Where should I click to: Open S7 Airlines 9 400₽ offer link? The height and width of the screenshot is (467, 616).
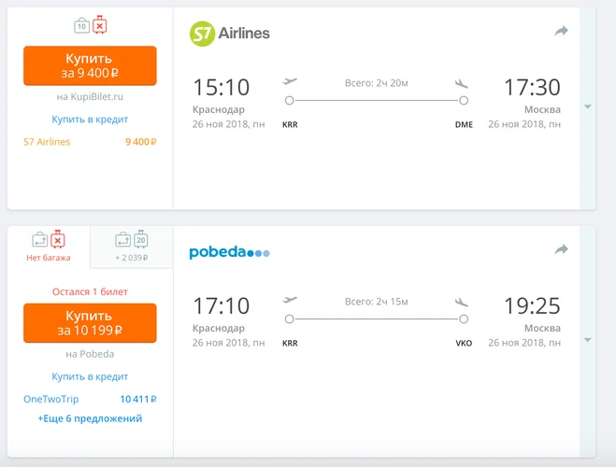90,142
